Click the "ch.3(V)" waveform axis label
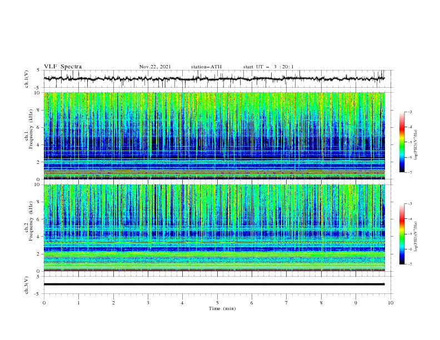Viewport: 440px width, 340px height. (27, 285)
